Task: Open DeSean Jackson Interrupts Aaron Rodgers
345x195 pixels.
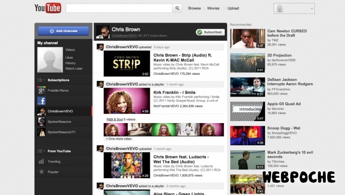Action: pyautogui.click(x=290, y=82)
